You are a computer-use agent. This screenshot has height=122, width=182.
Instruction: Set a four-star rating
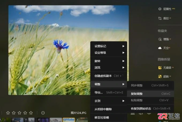(x=25, y=113)
